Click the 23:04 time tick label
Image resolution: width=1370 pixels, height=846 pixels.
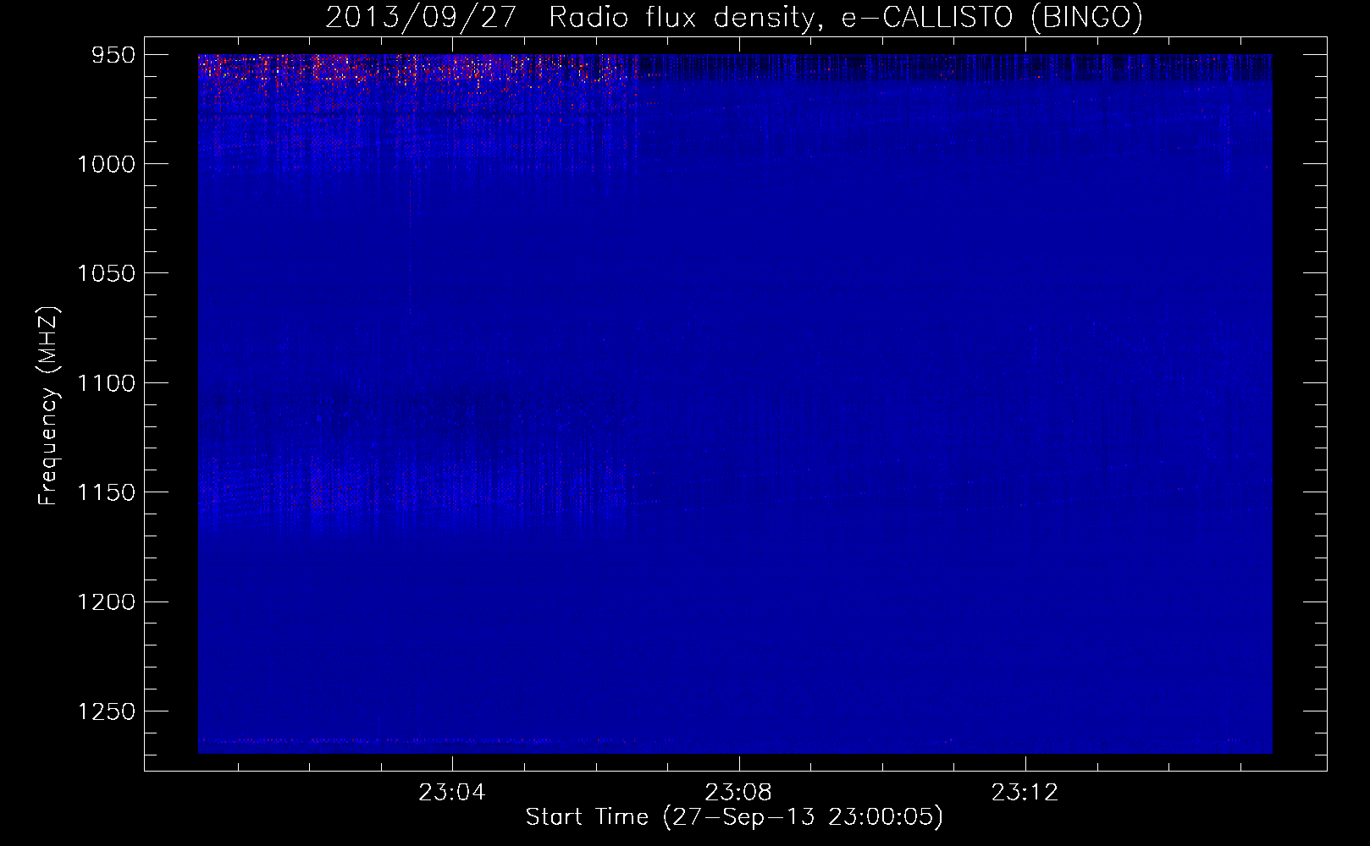pos(452,793)
